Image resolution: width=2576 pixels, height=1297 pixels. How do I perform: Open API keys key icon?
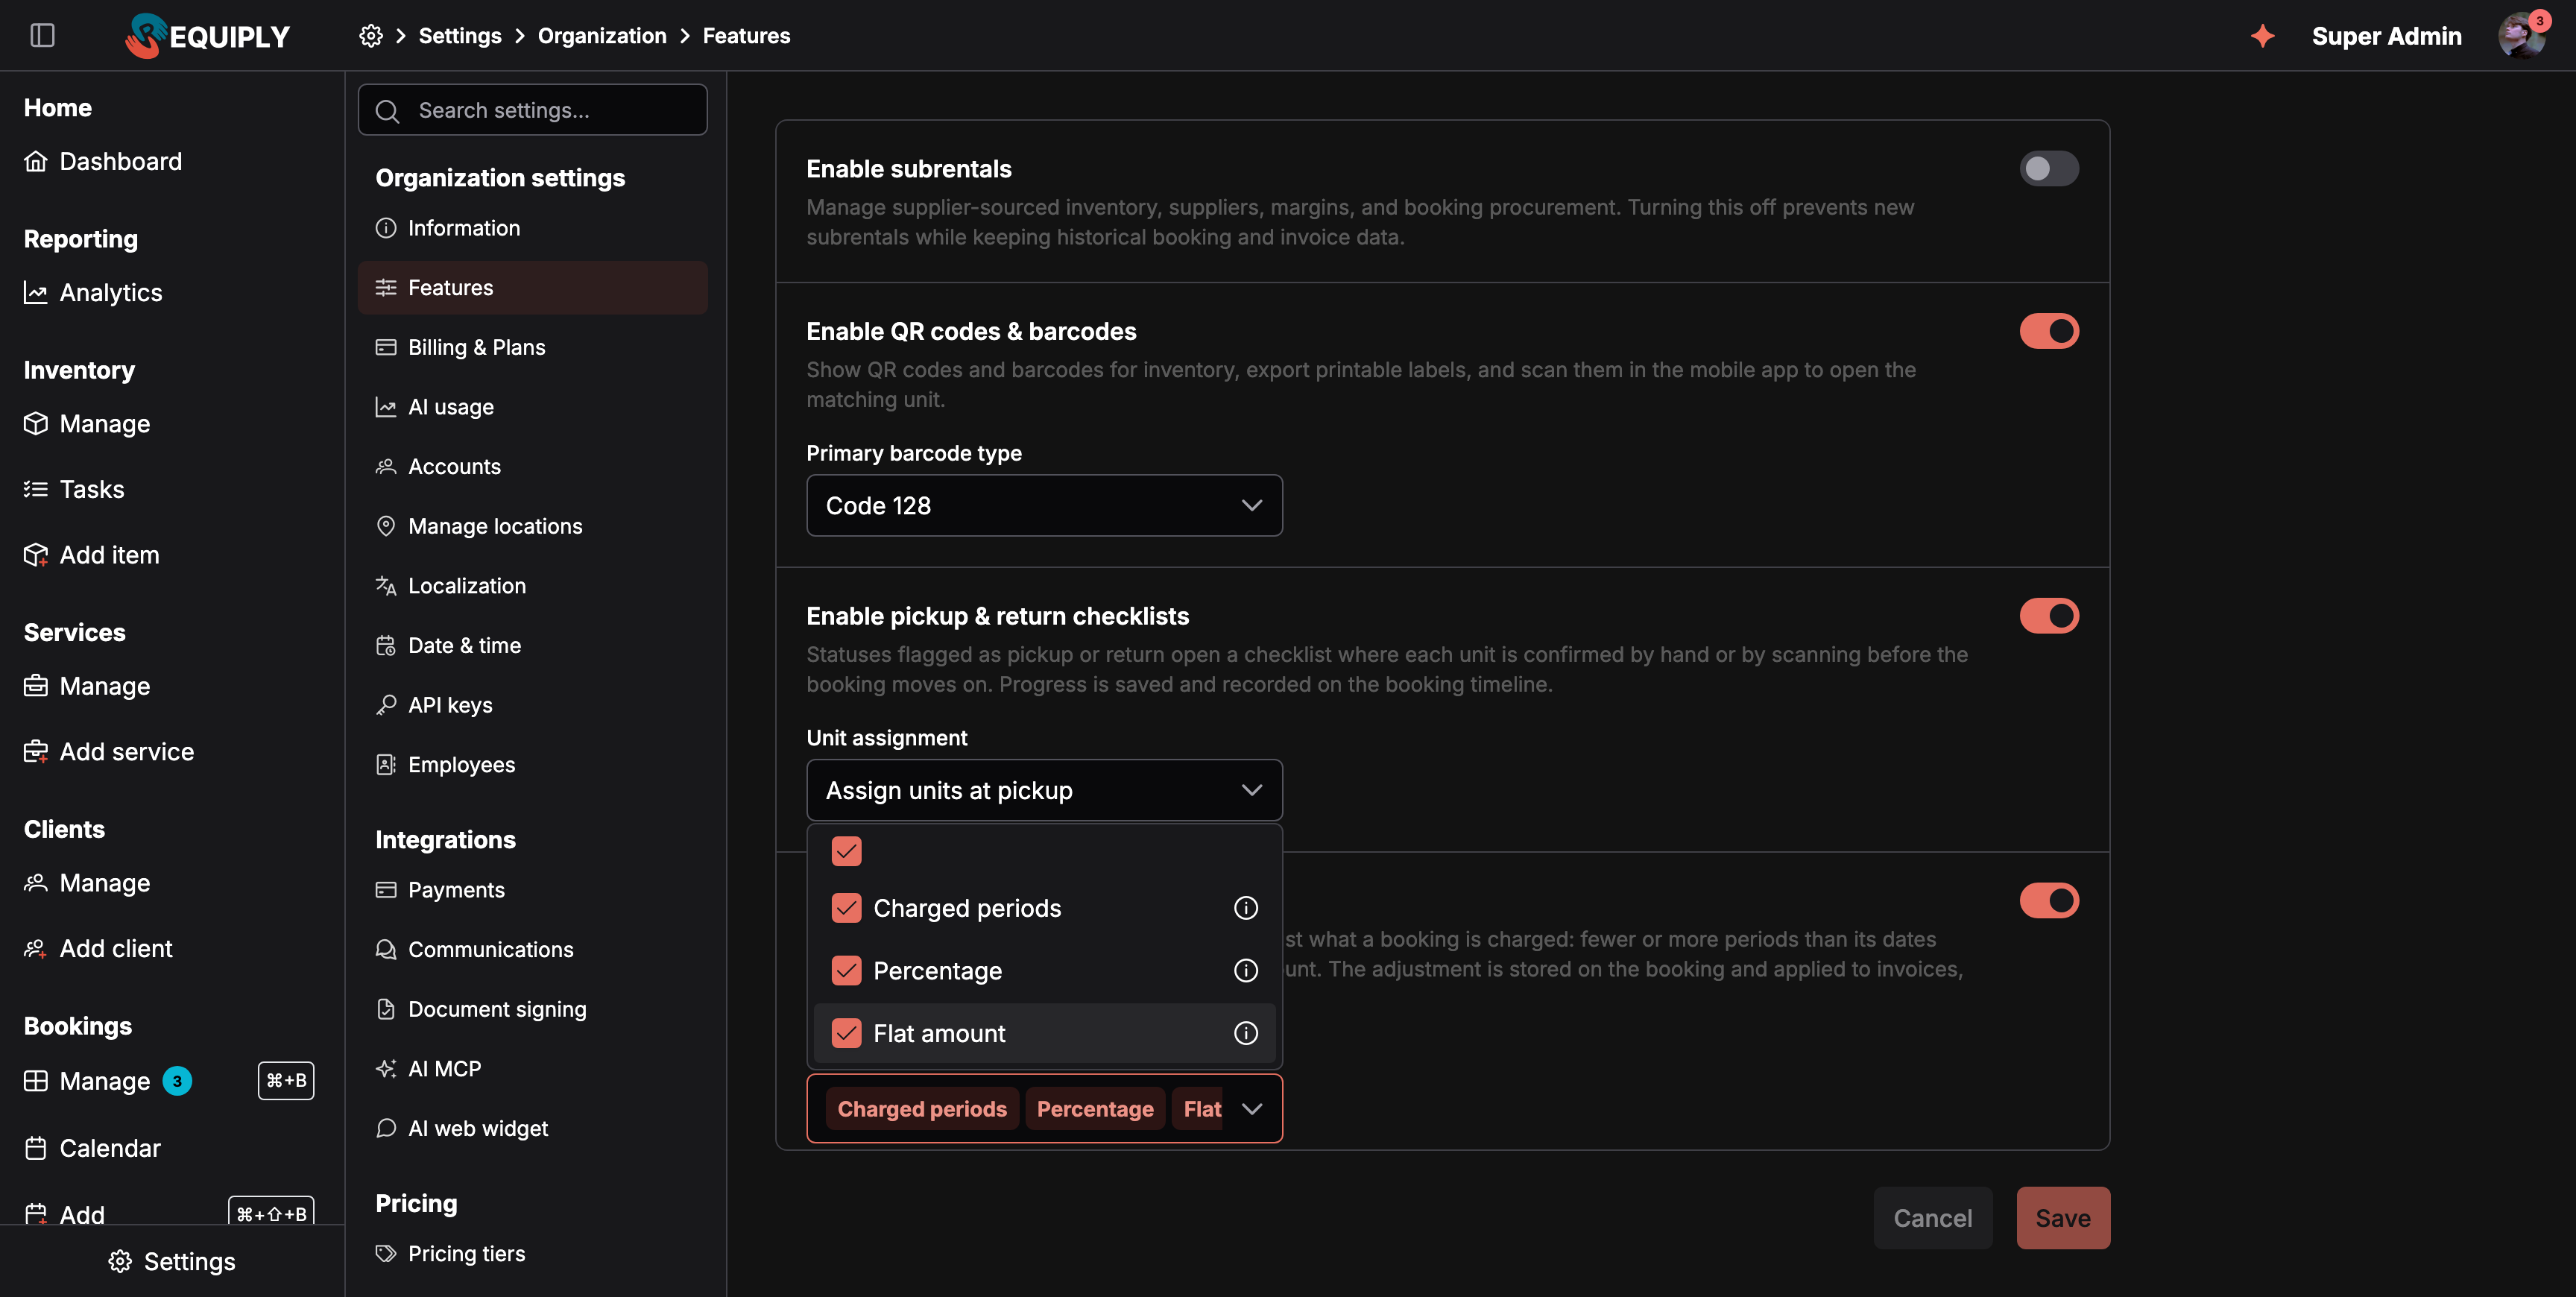click(386, 705)
